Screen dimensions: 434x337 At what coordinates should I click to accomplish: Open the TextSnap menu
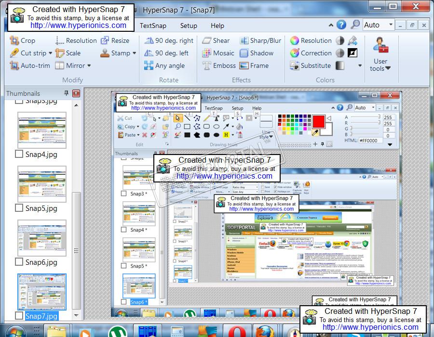point(153,26)
